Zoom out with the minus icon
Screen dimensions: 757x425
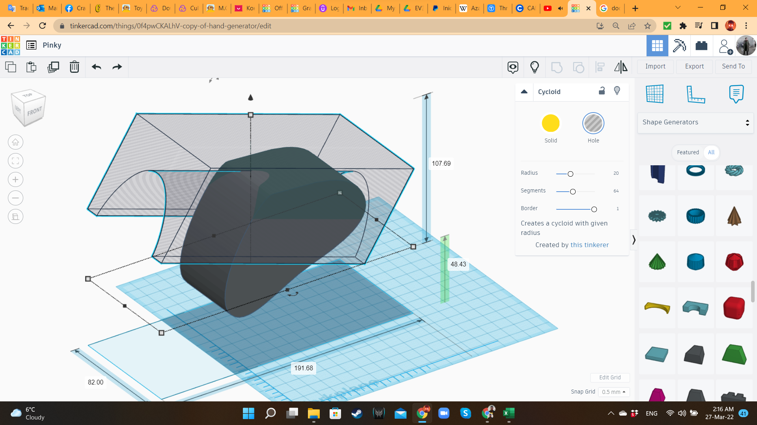pos(15,198)
